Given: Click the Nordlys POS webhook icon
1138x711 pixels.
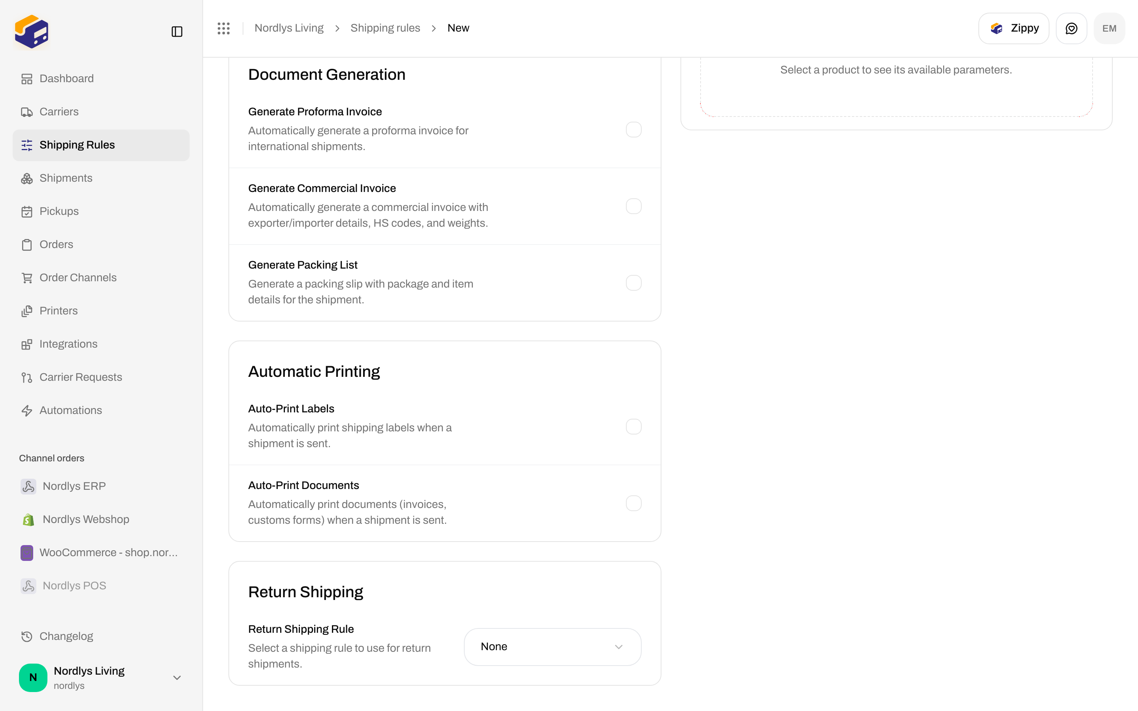Looking at the screenshot, I should 28,586.
